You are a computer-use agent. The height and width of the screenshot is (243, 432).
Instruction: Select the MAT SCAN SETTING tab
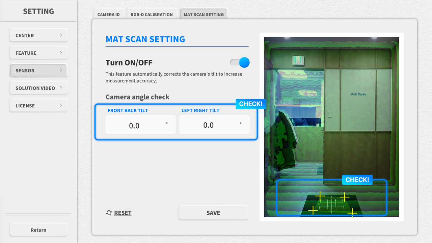(x=204, y=14)
